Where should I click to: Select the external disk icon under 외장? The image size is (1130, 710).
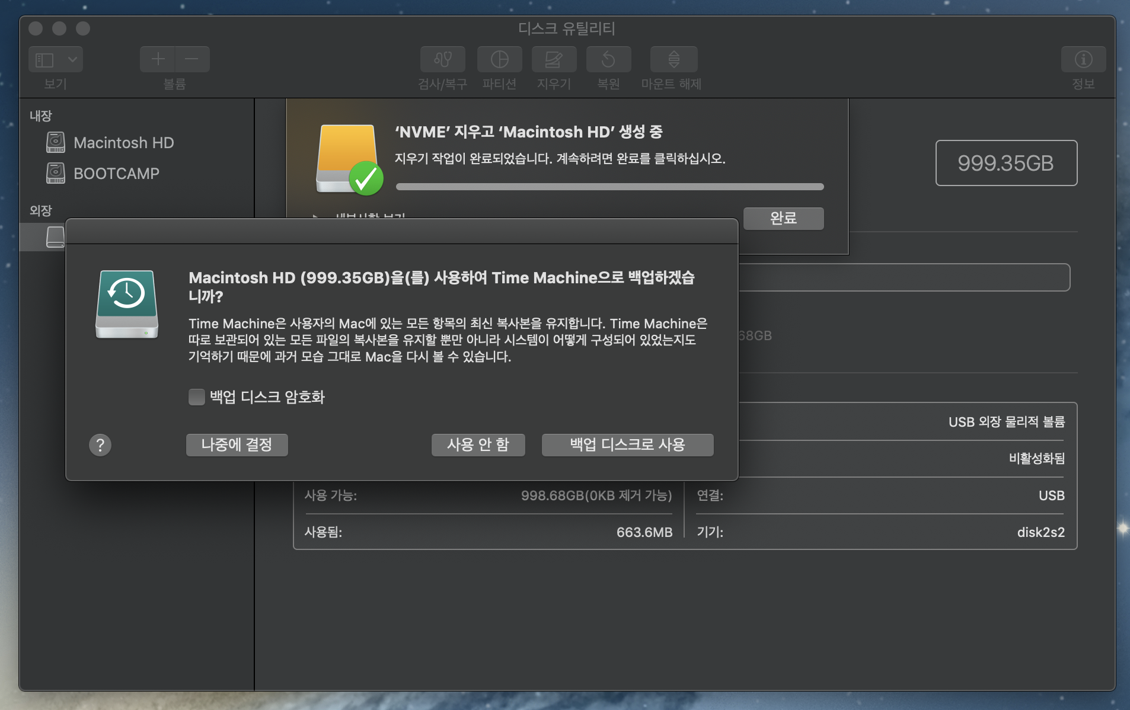(x=55, y=236)
